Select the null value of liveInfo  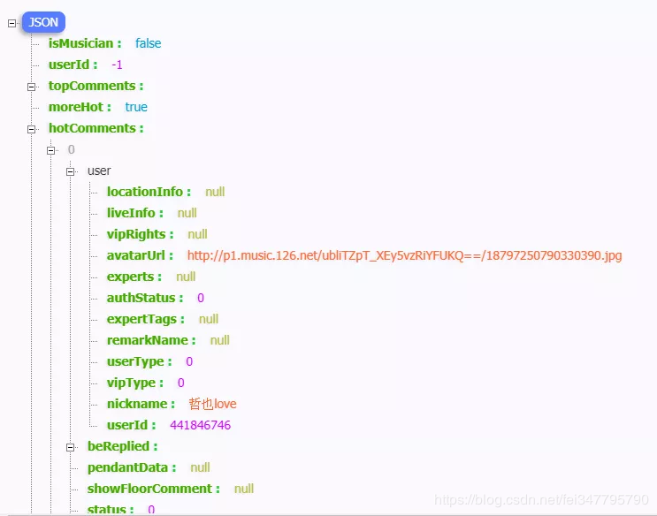187,213
